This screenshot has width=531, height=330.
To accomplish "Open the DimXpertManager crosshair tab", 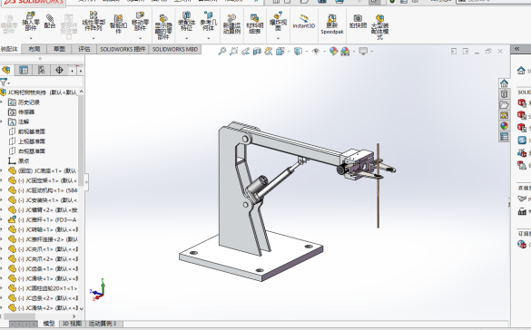I will 59,70.
